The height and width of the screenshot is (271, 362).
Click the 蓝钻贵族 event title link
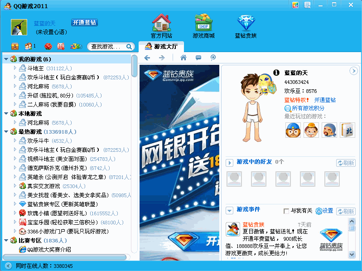point(253,225)
